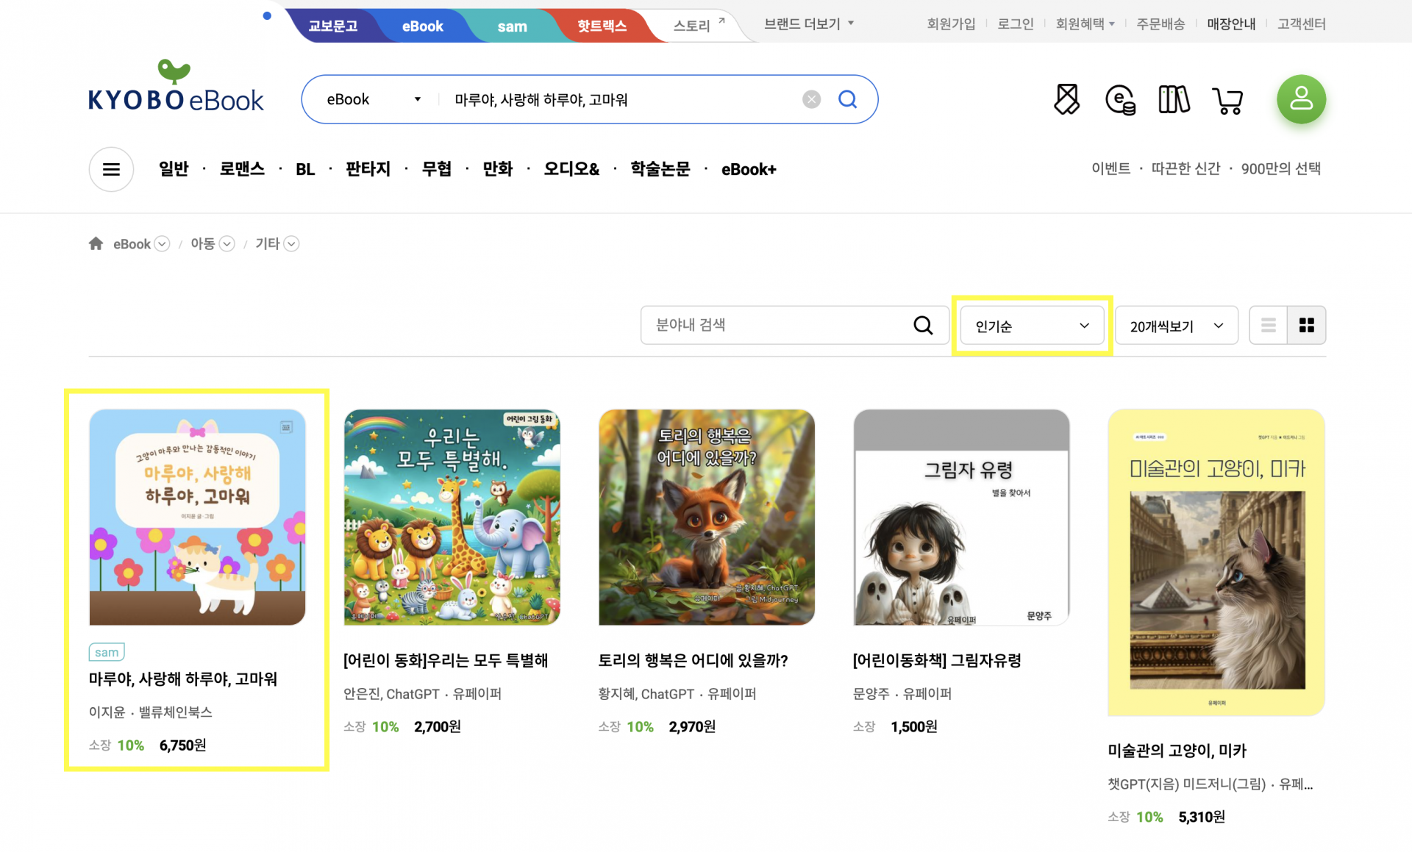This screenshot has width=1412, height=852.
Task: Click the 매장안내 link
Action: (1231, 24)
